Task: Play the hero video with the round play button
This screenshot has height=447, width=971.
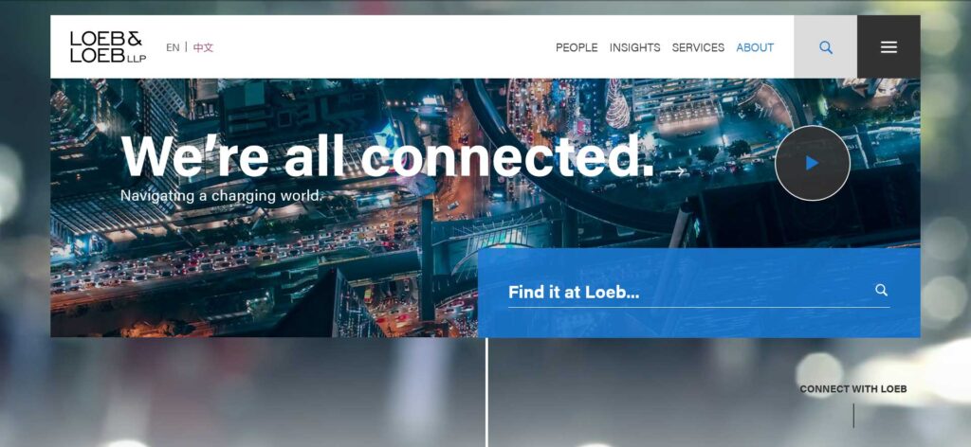Action: [x=813, y=163]
